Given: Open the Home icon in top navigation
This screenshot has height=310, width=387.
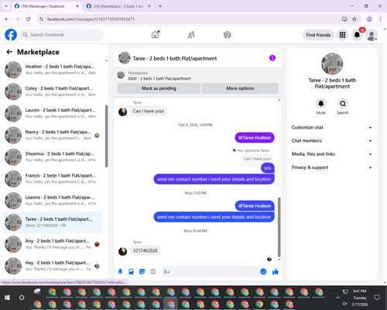Looking at the screenshot, I should click(x=155, y=35).
